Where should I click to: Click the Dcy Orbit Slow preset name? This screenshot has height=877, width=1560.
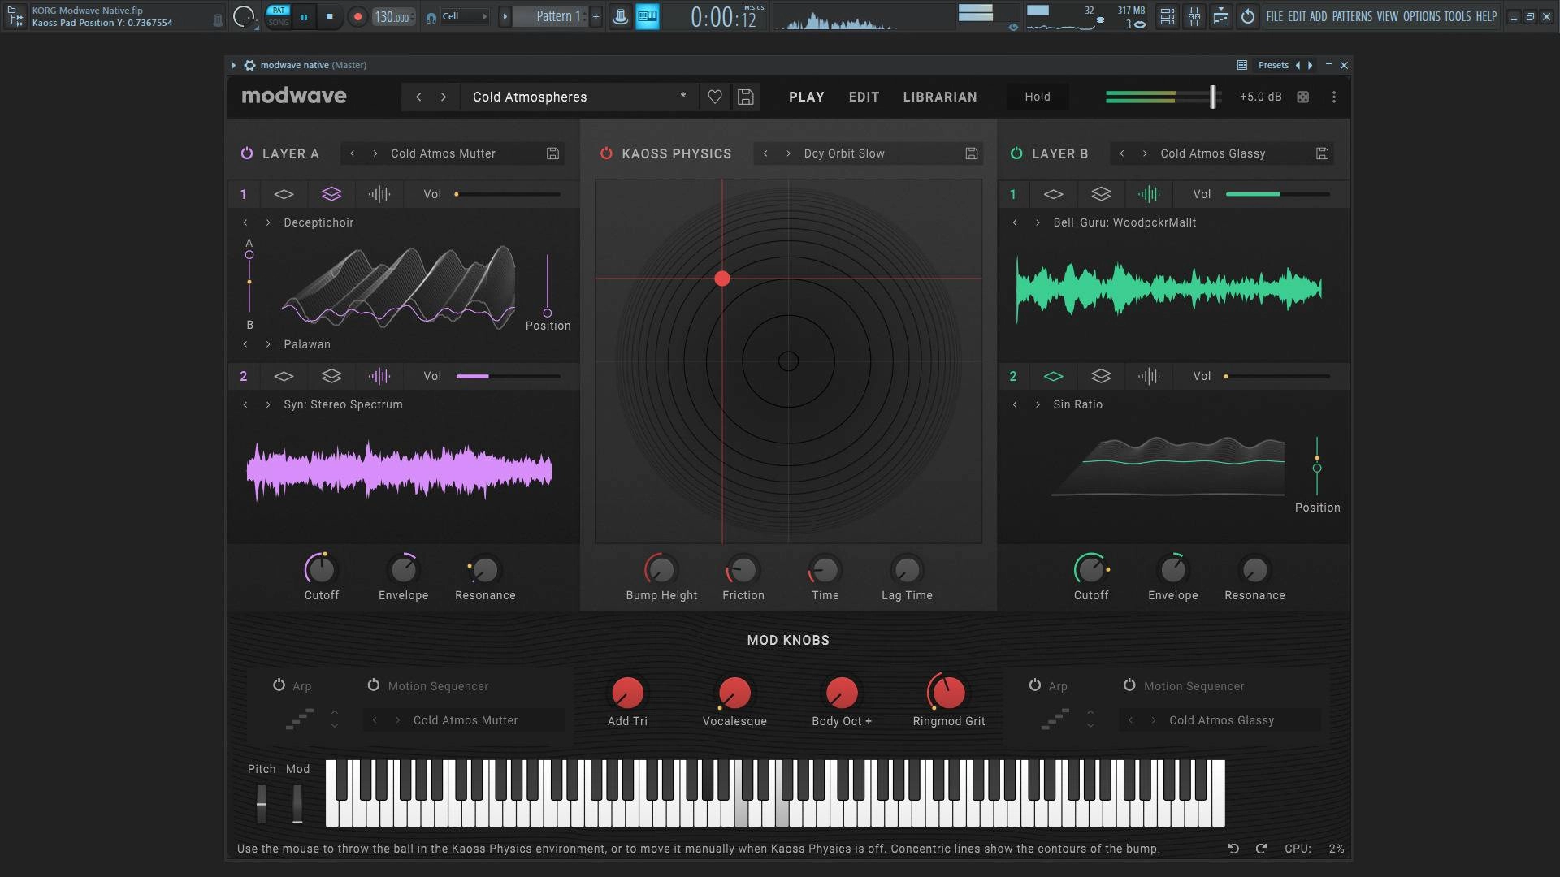tap(844, 153)
